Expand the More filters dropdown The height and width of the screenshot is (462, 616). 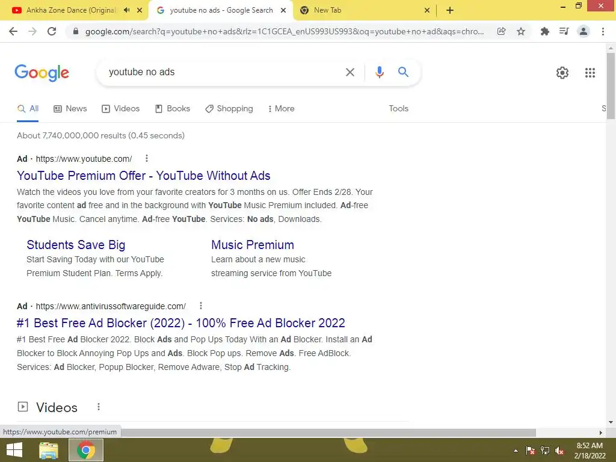click(281, 109)
